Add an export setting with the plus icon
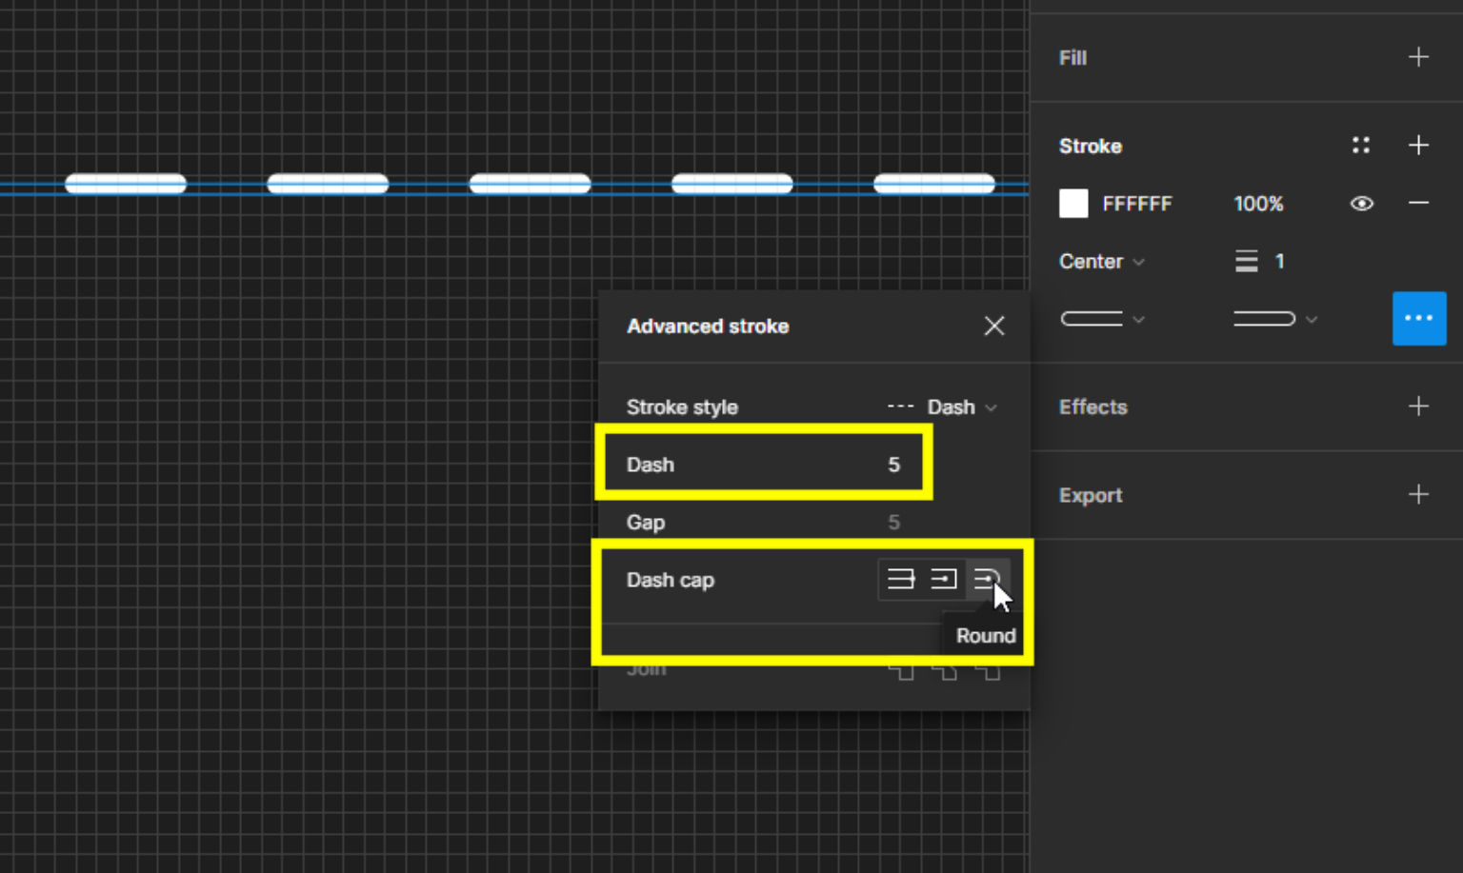1463x873 pixels. [1418, 494]
